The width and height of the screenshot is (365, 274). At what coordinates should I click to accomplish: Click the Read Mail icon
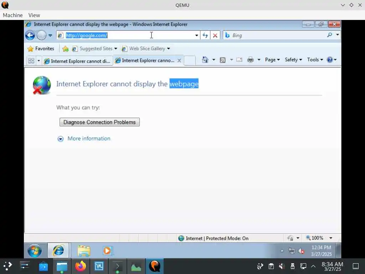coord(239,60)
